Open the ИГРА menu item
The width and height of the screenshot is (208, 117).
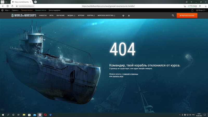51,16
